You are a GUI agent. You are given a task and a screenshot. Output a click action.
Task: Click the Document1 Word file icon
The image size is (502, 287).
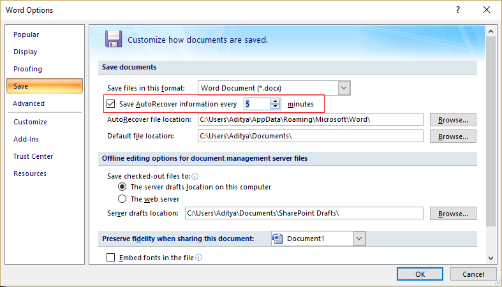[x=277, y=239]
